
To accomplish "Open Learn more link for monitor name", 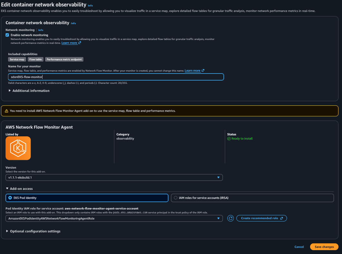I will point(192,71).
